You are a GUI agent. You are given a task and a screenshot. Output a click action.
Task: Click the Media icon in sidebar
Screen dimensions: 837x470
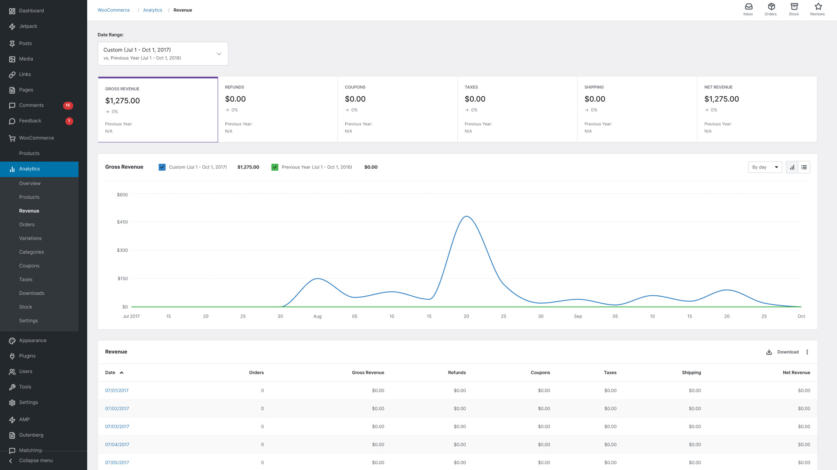(12, 59)
